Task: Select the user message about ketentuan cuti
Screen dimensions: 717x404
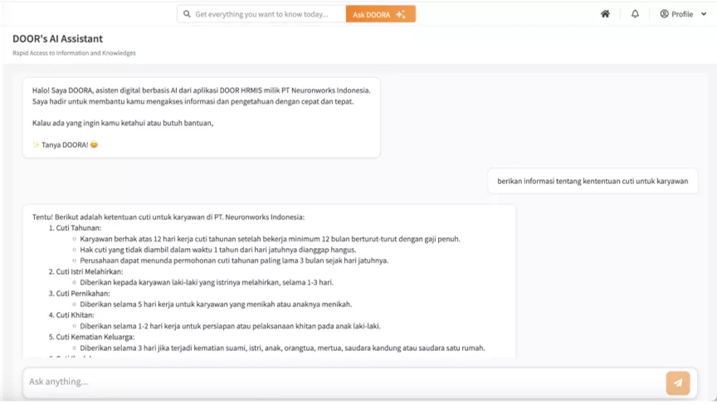Action: (x=593, y=181)
